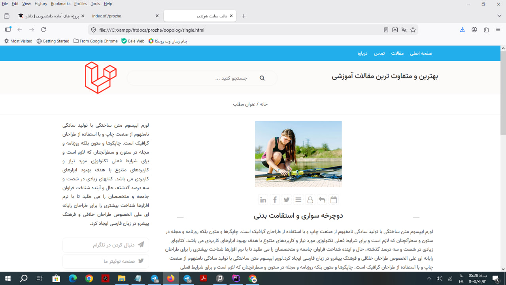506x285 pixels.
Task: Click the calendar date icon
Action: [334, 200]
